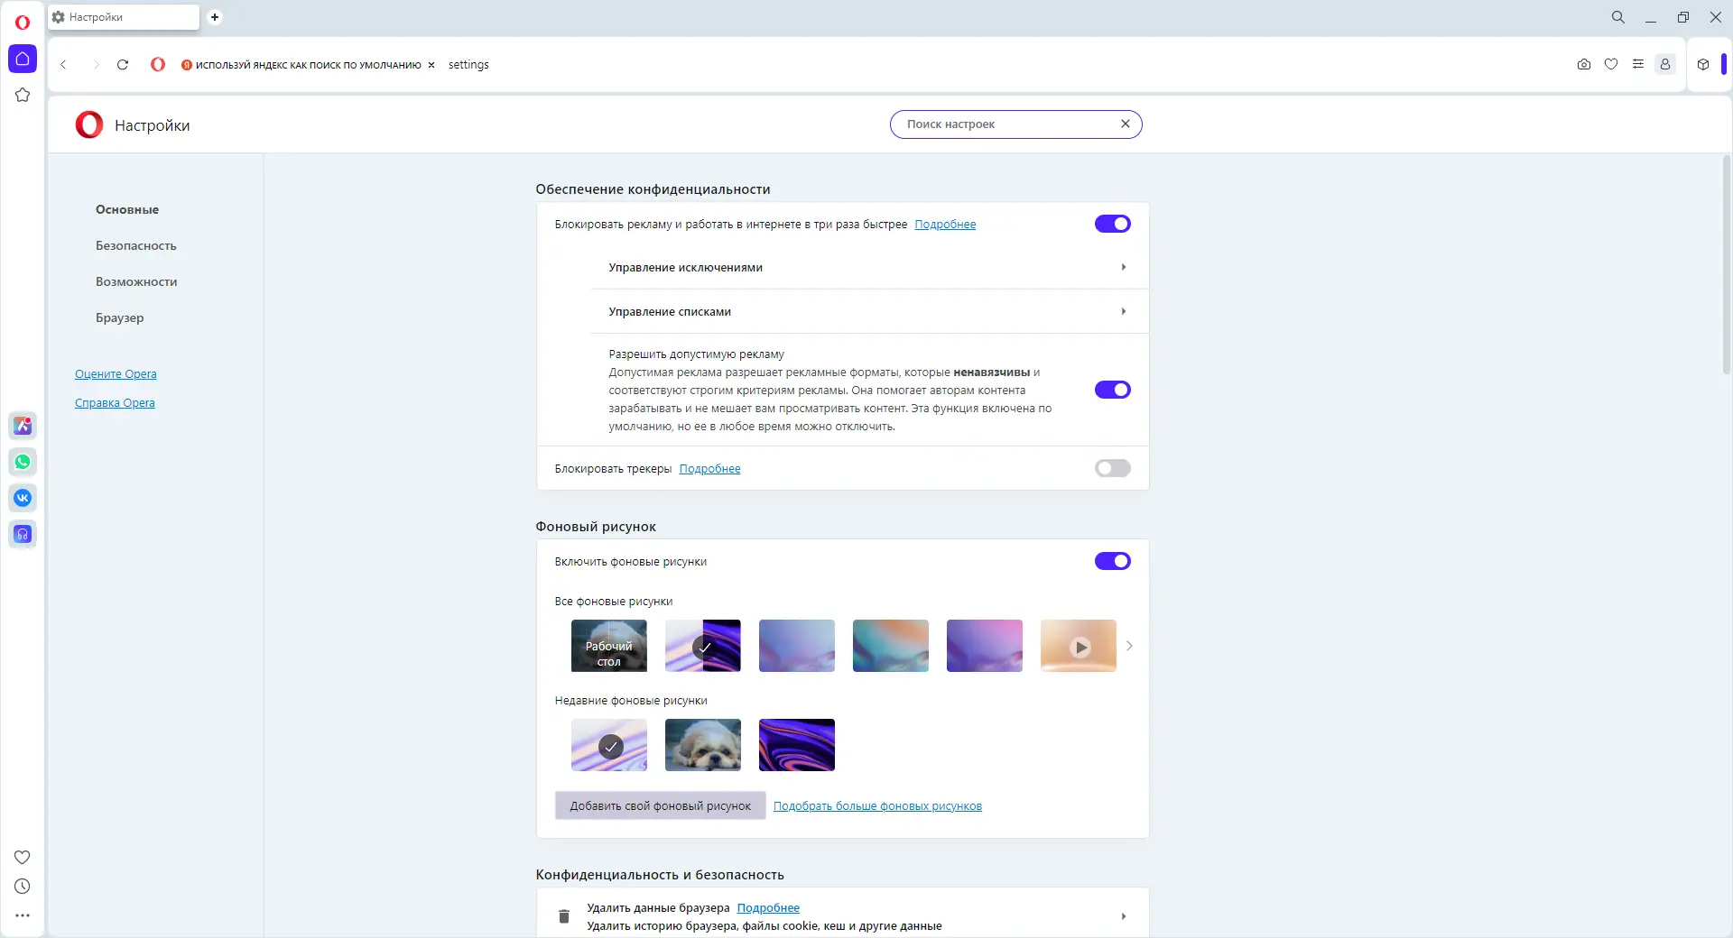Clear the settings search field
The height and width of the screenshot is (938, 1733).
tap(1126, 124)
